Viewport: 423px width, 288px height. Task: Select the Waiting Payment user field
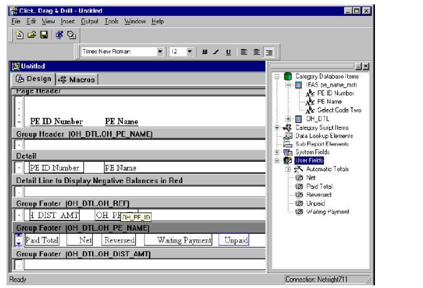click(x=327, y=211)
